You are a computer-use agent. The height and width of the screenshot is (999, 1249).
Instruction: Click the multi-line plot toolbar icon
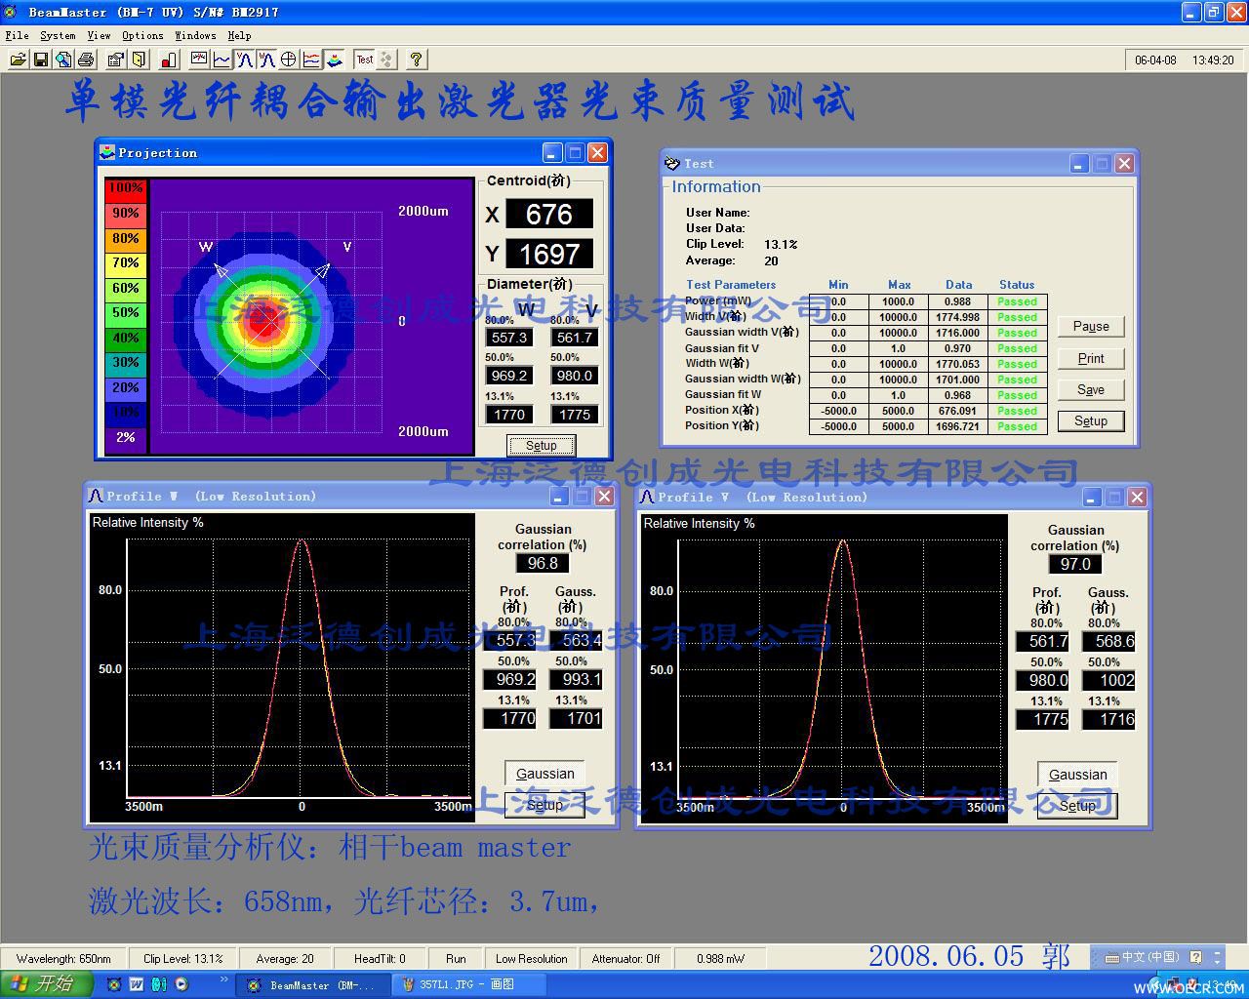[311, 60]
